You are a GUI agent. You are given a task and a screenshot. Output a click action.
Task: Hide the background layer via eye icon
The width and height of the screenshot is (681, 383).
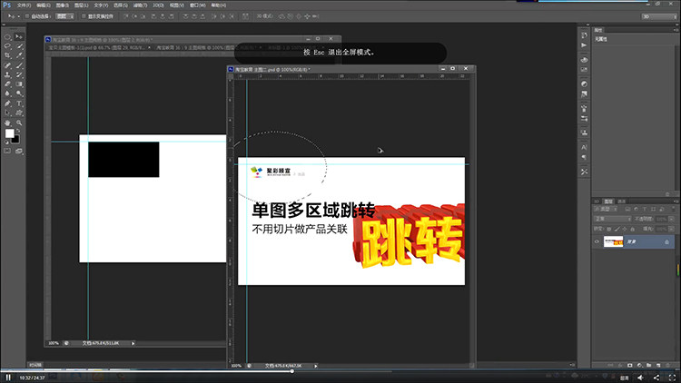point(597,242)
